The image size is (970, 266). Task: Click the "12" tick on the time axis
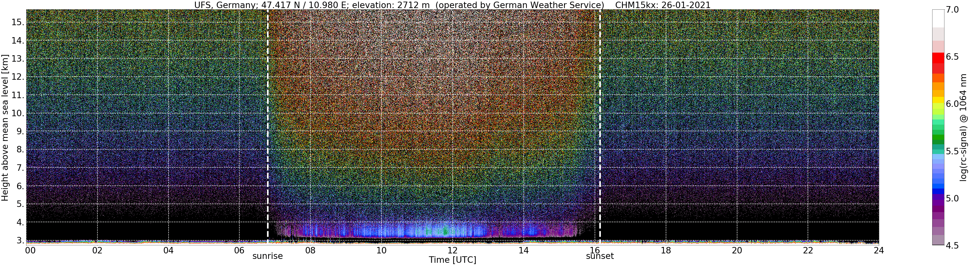[x=453, y=250]
